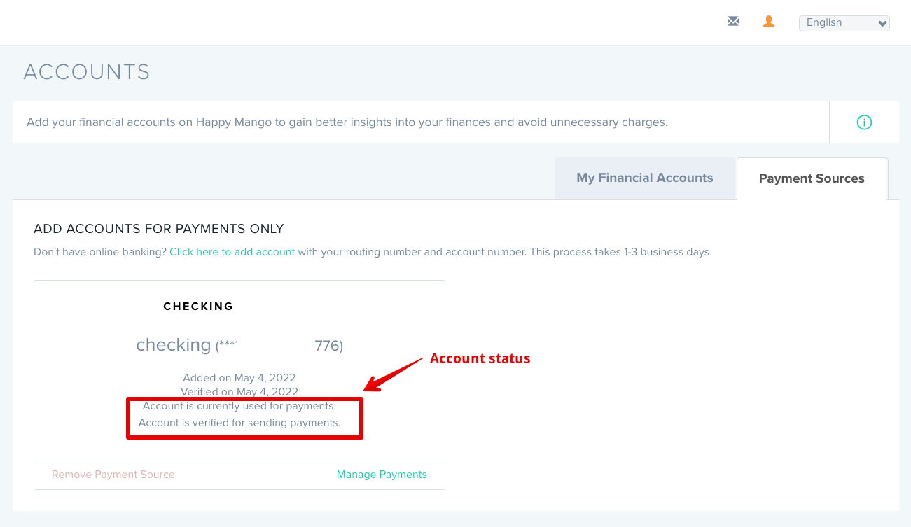Click the CHECKING card header
This screenshot has height=527, width=911.
pyautogui.click(x=198, y=307)
